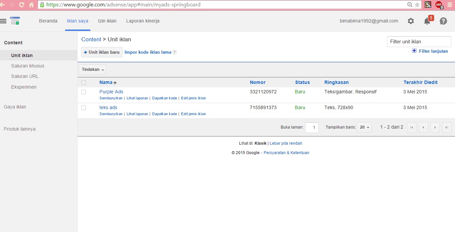Viewport: 455px width, 232px height.
Task: Click the Lebar pita rendah link
Action: tap(286, 143)
